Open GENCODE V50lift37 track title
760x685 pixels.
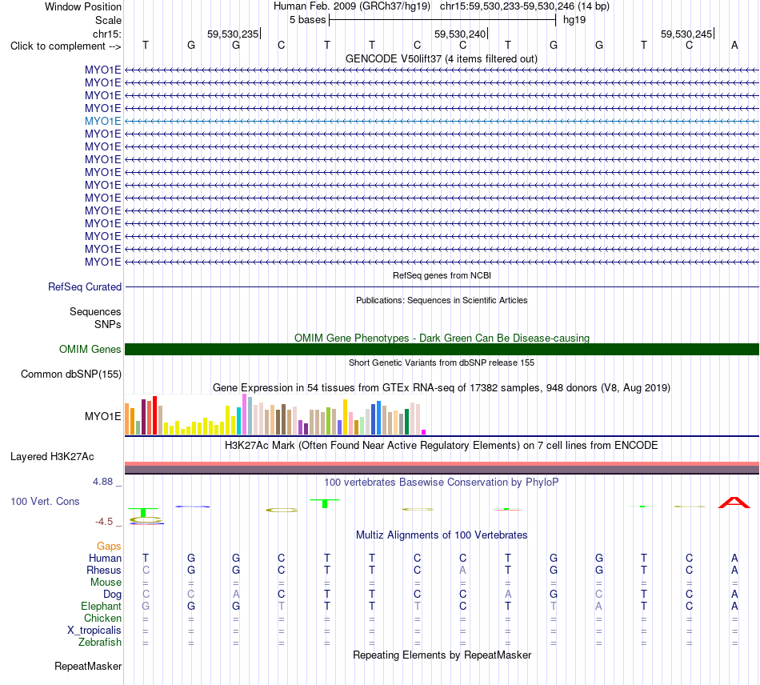coord(442,58)
